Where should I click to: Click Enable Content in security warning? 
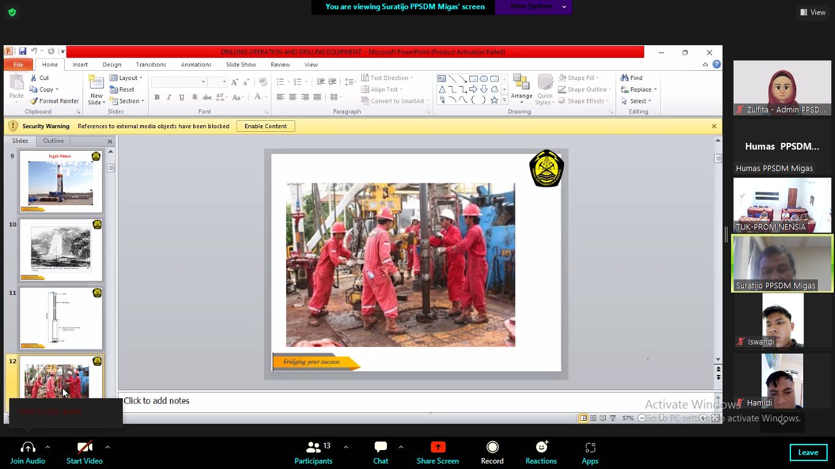point(265,126)
